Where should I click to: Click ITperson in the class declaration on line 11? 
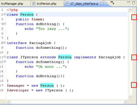[29, 57]
